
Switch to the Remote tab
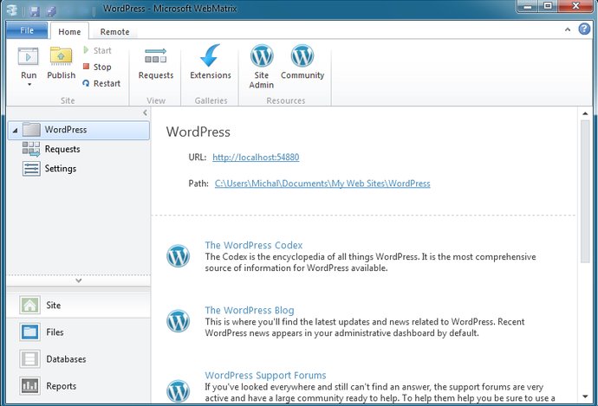(114, 32)
